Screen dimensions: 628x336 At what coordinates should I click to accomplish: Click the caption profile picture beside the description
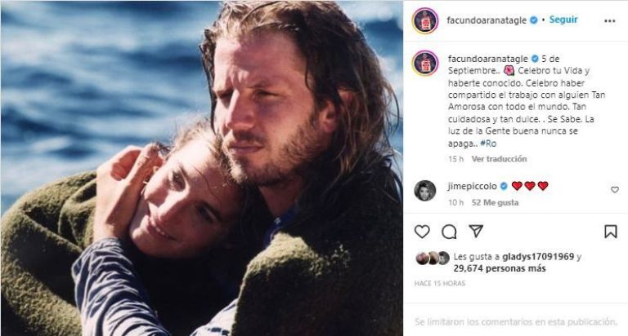point(425,63)
